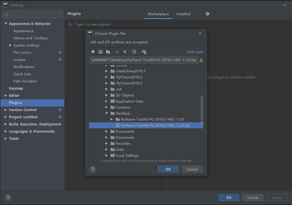This screenshot has width=292, height=205.
Task: Click the Hide path link
Action: coord(195,52)
